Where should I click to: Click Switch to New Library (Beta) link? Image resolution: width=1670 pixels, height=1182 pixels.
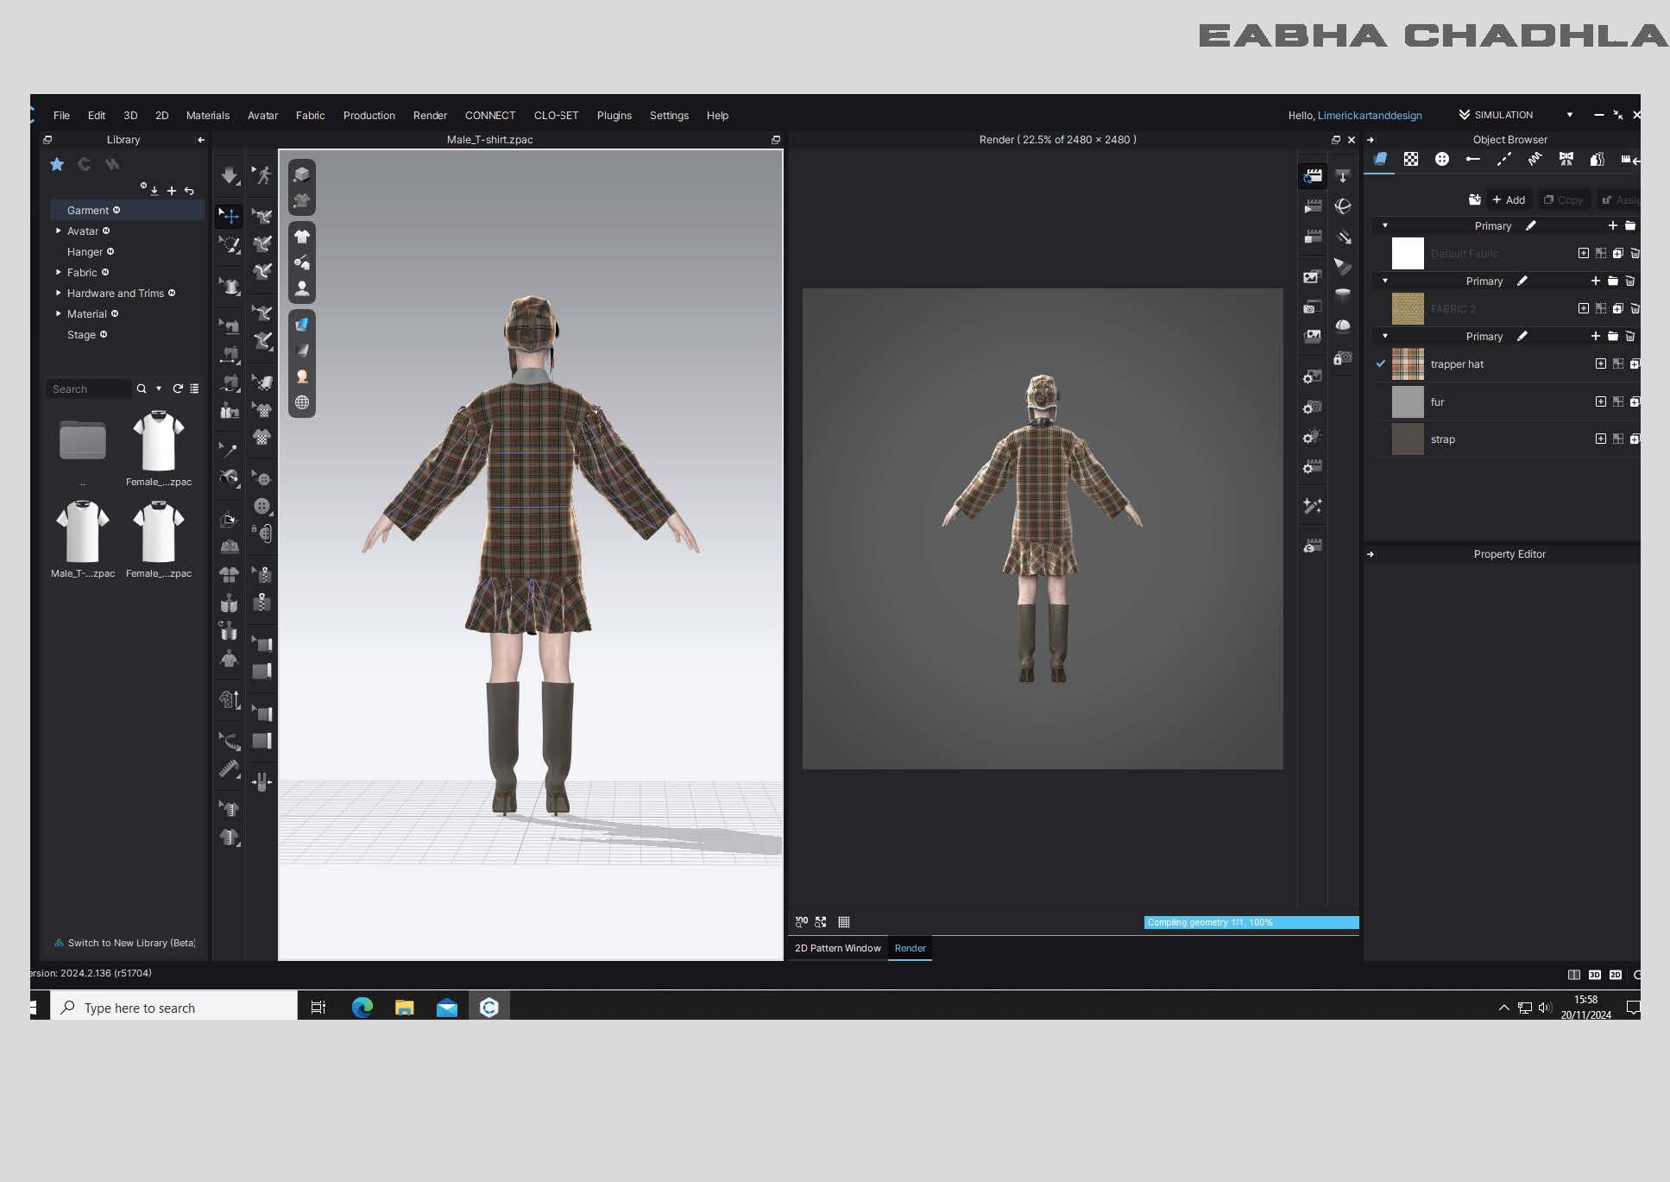click(x=131, y=943)
